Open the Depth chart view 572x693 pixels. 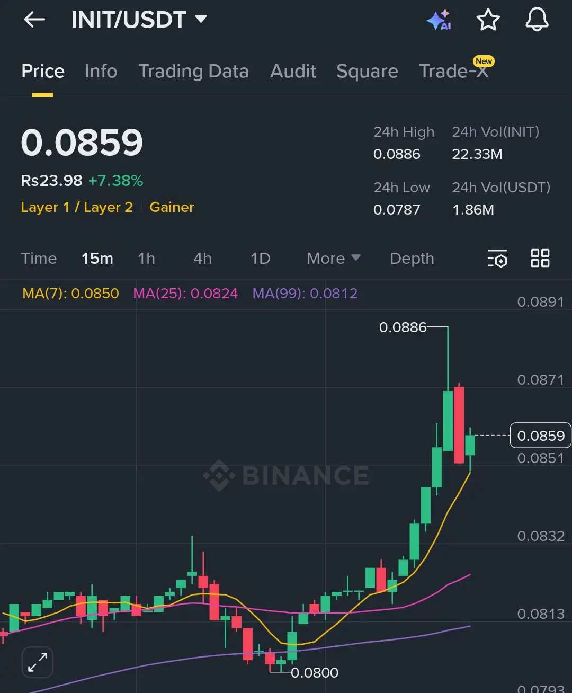coord(412,259)
